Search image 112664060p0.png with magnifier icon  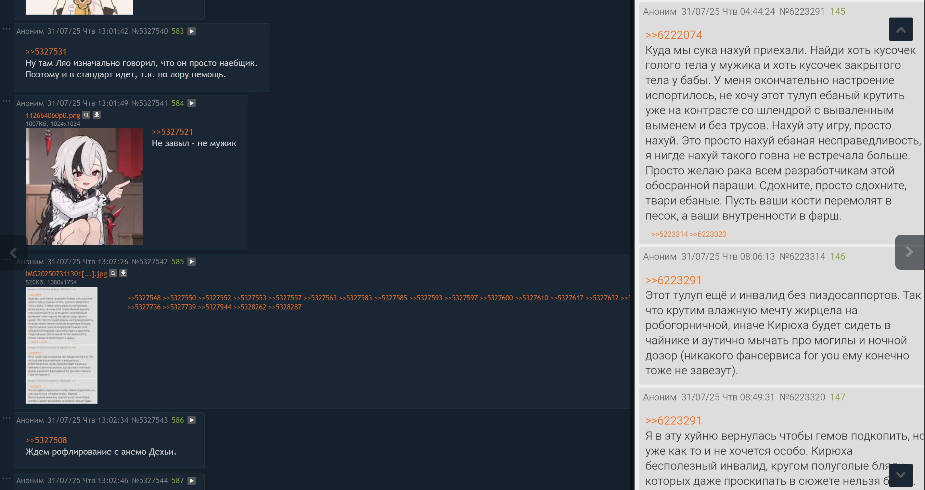(x=86, y=115)
